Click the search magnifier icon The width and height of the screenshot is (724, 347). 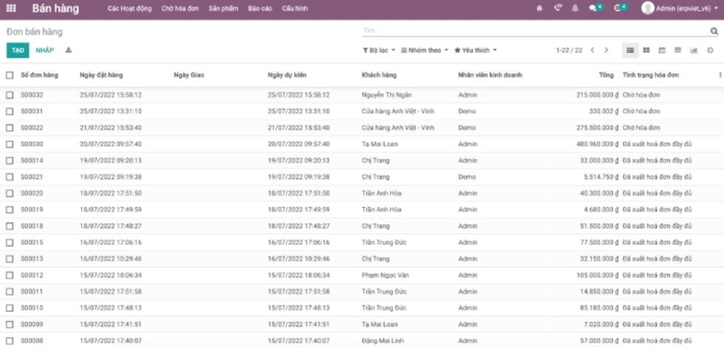pyautogui.click(x=714, y=32)
